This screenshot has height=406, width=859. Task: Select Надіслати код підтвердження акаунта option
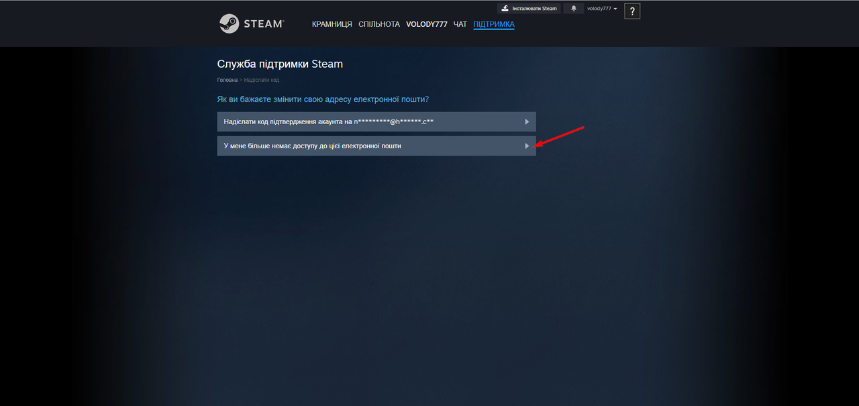[376, 121]
